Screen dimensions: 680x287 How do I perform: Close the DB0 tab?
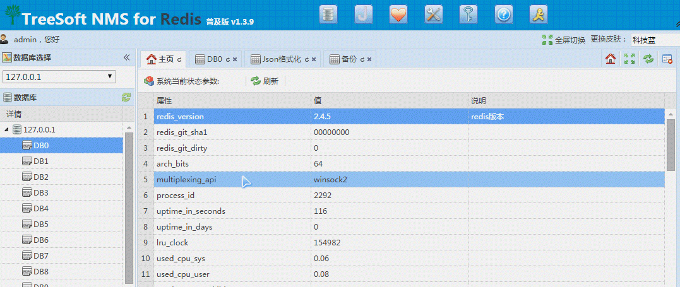point(235,59)
